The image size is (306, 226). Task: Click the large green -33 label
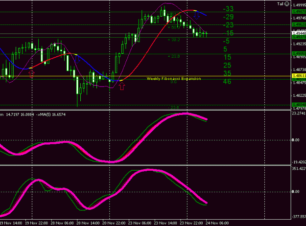228,9
